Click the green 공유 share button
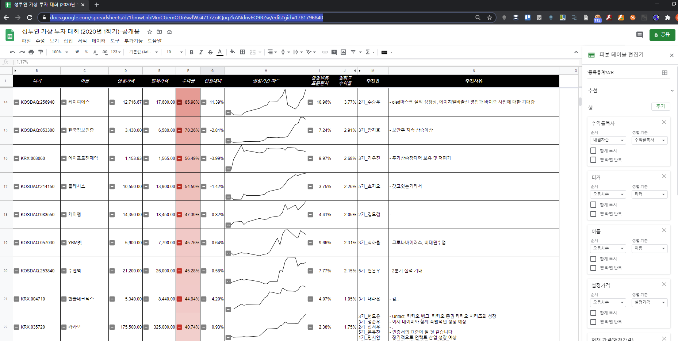Screen dimensions: 678x341 point(662,35)
